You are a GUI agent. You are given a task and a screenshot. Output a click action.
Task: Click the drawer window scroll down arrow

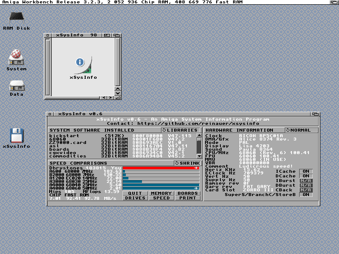tap(118, 93)
